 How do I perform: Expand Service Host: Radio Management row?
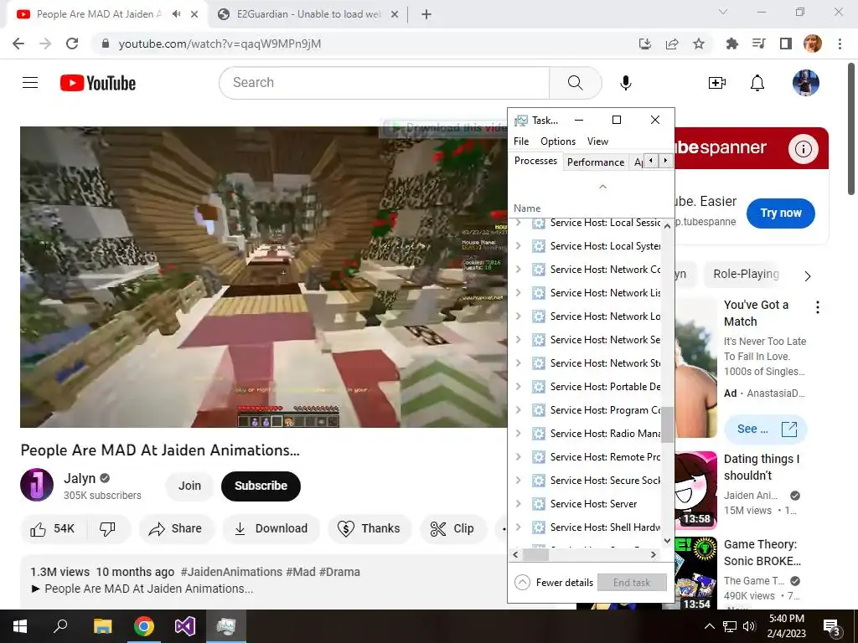click(518, 434)
